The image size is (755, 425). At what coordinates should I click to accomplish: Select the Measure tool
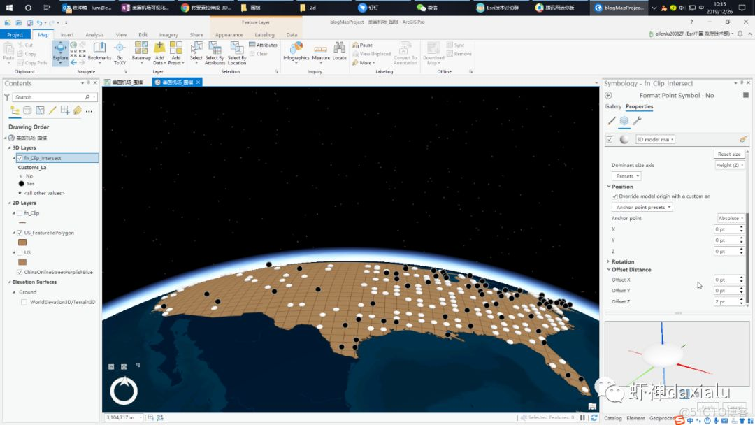321,49
